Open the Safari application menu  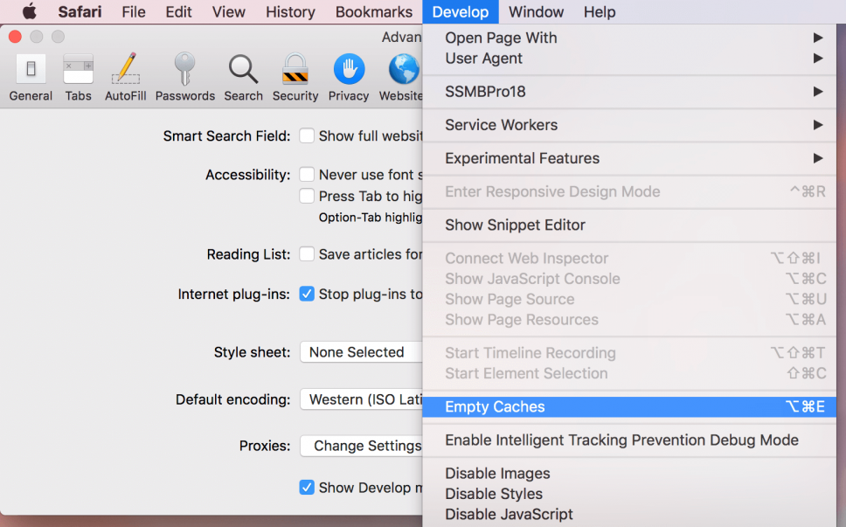pos(80,12)
